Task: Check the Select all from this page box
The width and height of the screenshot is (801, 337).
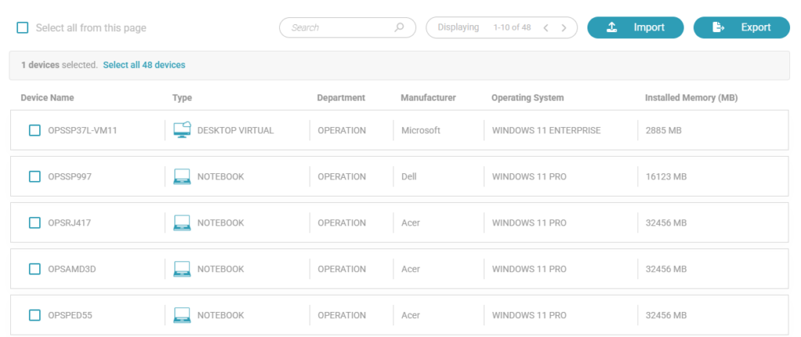Action: 23,28
